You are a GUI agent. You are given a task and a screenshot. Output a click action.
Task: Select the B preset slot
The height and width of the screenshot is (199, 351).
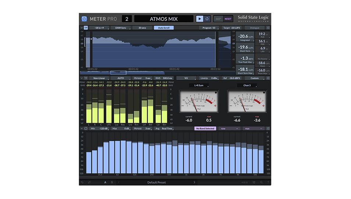coord(112,182)
